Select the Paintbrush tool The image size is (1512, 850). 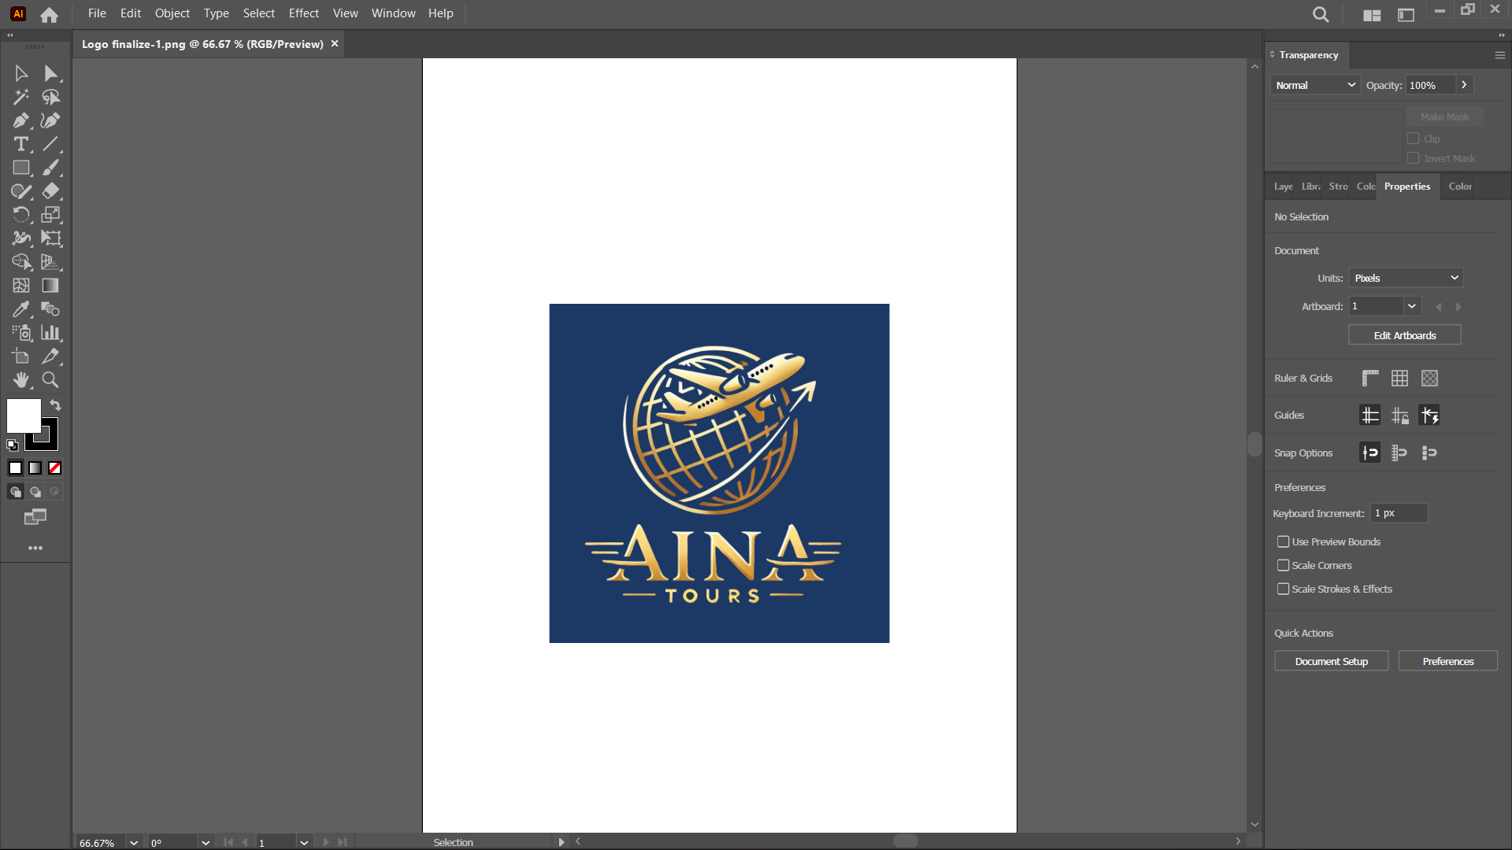pyautogui.click(x=51, y=168)
